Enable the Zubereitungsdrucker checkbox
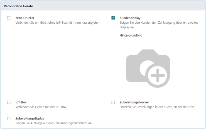 tap(113, 102)
